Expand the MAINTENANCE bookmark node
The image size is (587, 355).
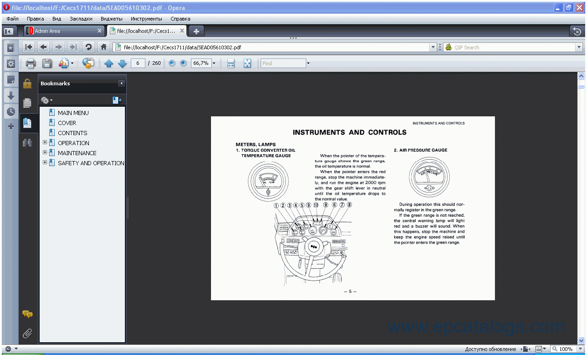click(45, 152)
